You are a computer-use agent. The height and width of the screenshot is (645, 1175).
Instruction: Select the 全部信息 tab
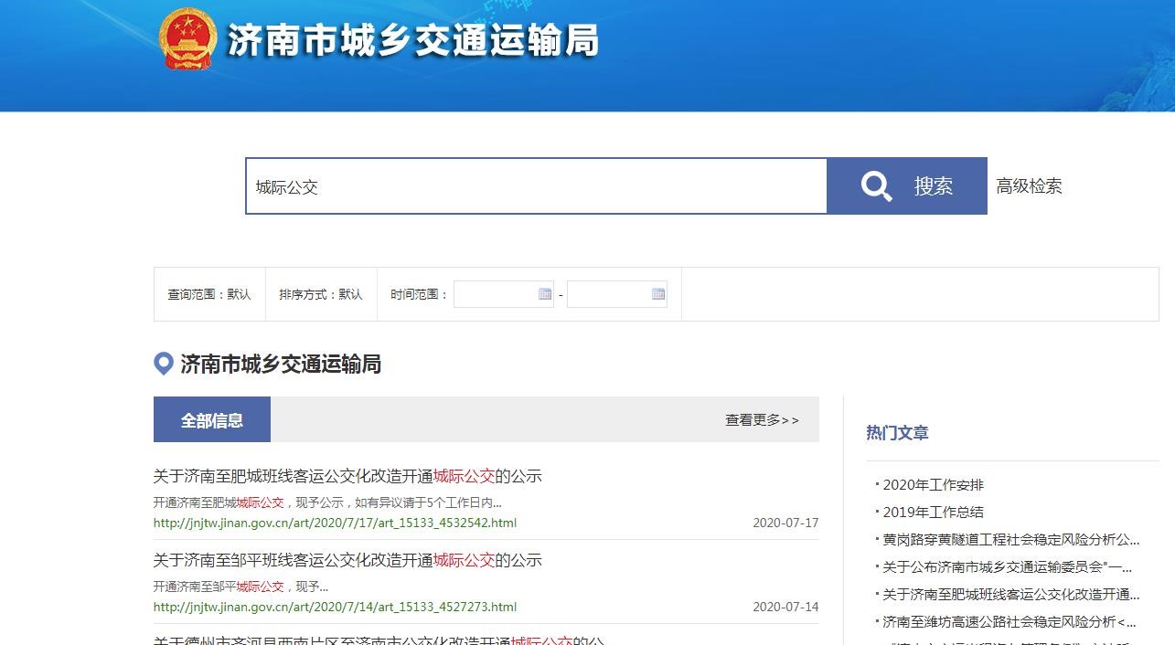[212, 420]
